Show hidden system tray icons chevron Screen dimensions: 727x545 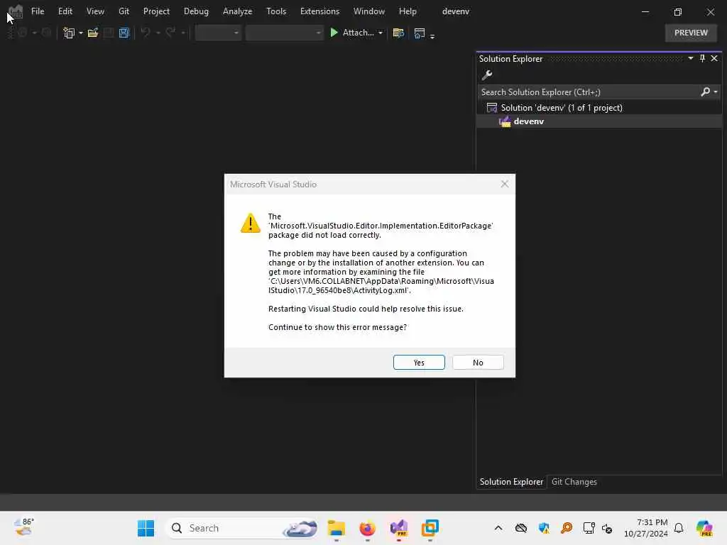[x=498, y=528]
